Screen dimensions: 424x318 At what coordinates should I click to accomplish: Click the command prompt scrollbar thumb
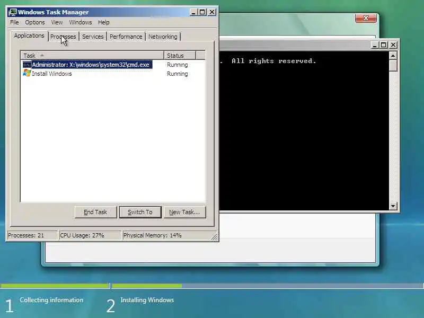point(393,66)
